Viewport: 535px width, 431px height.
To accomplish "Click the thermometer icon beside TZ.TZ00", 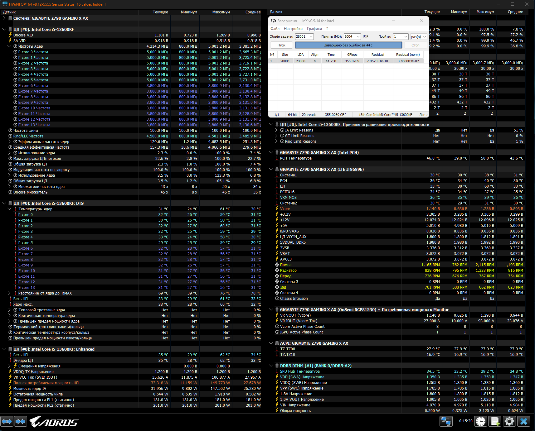I will tap(277, 349).
